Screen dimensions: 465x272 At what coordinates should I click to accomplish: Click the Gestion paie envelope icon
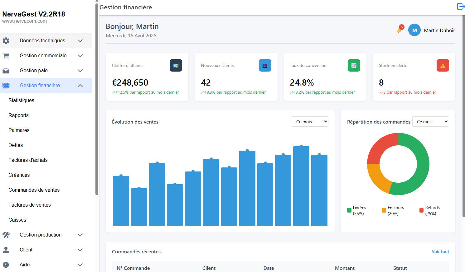tap(6, 70)
